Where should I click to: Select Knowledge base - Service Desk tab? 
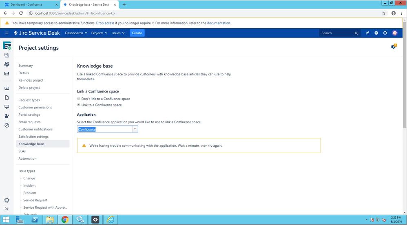[89, 4]
